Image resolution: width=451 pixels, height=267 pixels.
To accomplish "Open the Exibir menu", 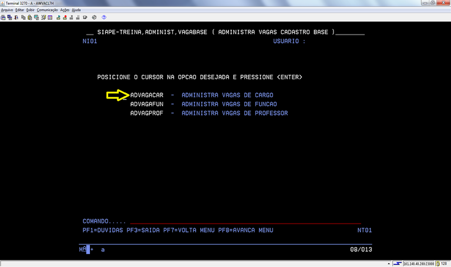I will pyautogui.click(x=30, y=10).
